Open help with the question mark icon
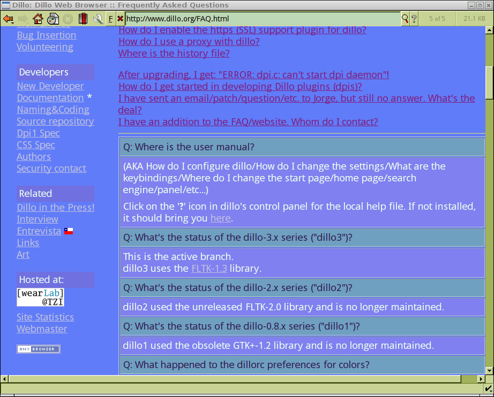Image resolution: width=494 pixels, height=397 pixels. pyautogui.click(x=414, y=19)
